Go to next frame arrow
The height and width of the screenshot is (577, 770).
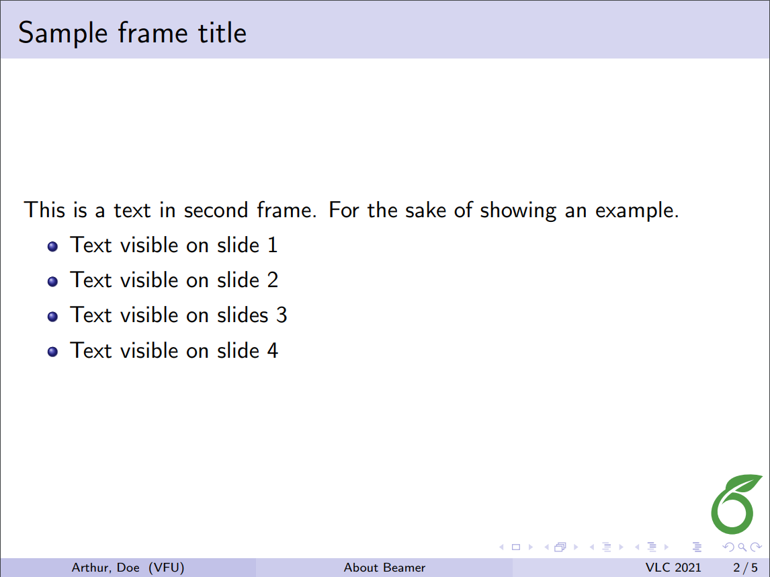pyautogui.click(x=576, y=547)
